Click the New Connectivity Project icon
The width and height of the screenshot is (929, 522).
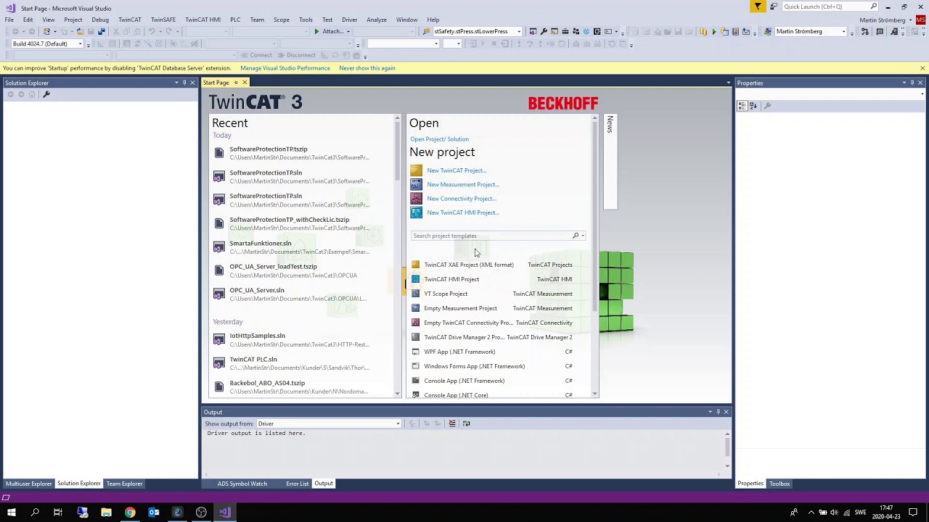click(416, 199)
